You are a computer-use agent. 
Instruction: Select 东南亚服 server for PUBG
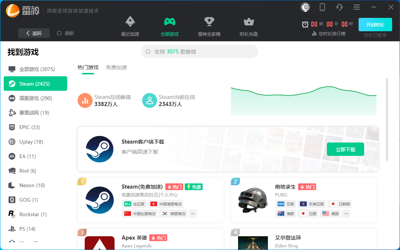pyautogui.click(x=312, y=204)
